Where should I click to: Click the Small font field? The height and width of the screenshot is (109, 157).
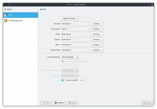click(76, 34)
